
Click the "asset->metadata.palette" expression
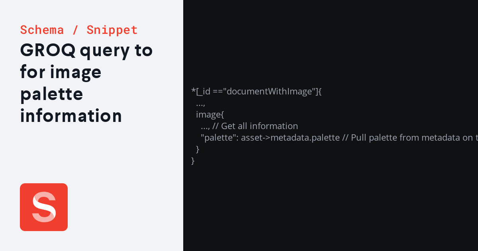point(291,138)
